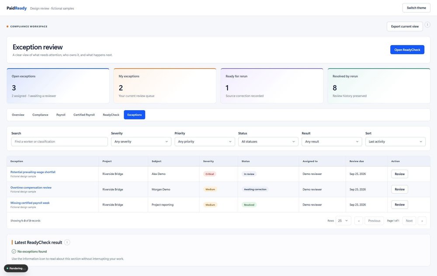Viewport: 437px width, 276px height.
Task: Click the Open ReadyCheck button
Action: click(x=407, y=50)
